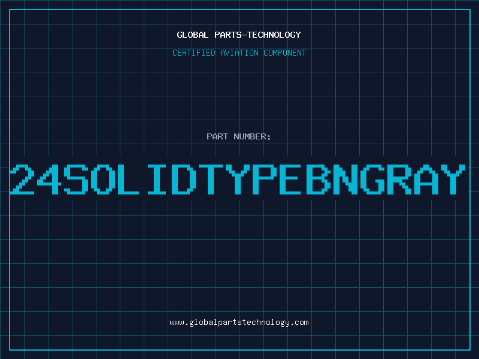Viewport: 479px width, 359px height.
Task: Click the PART NUMBER: label
Action: [239, 136]
